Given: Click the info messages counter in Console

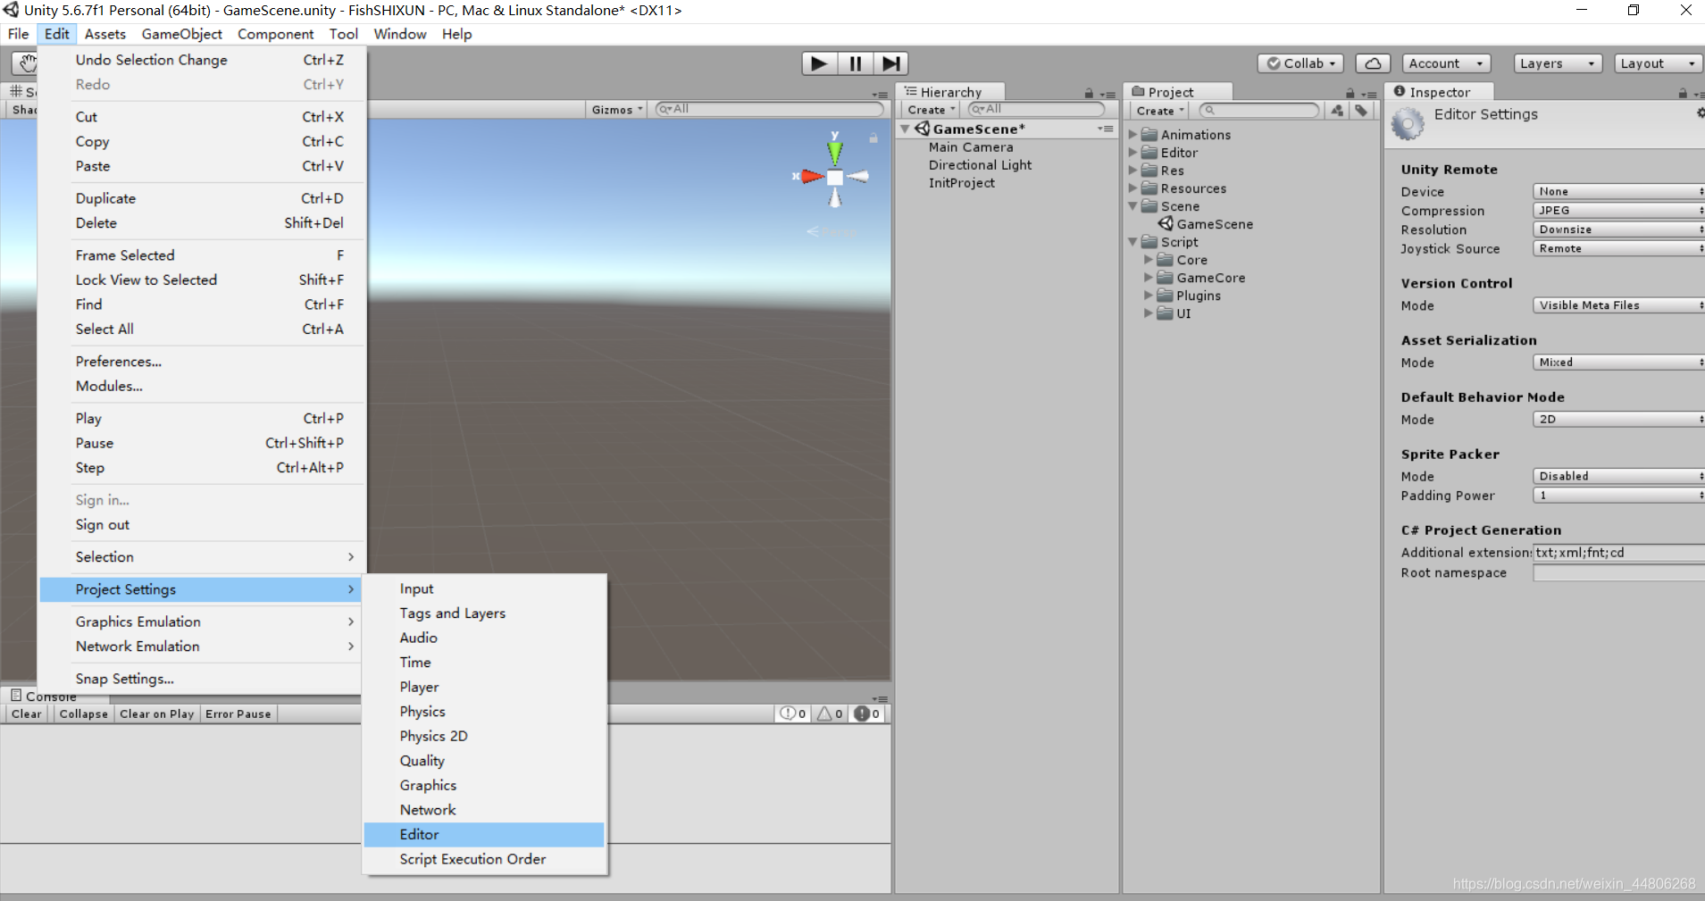Looking at the screenshot, I should click(x=793, y=713).
